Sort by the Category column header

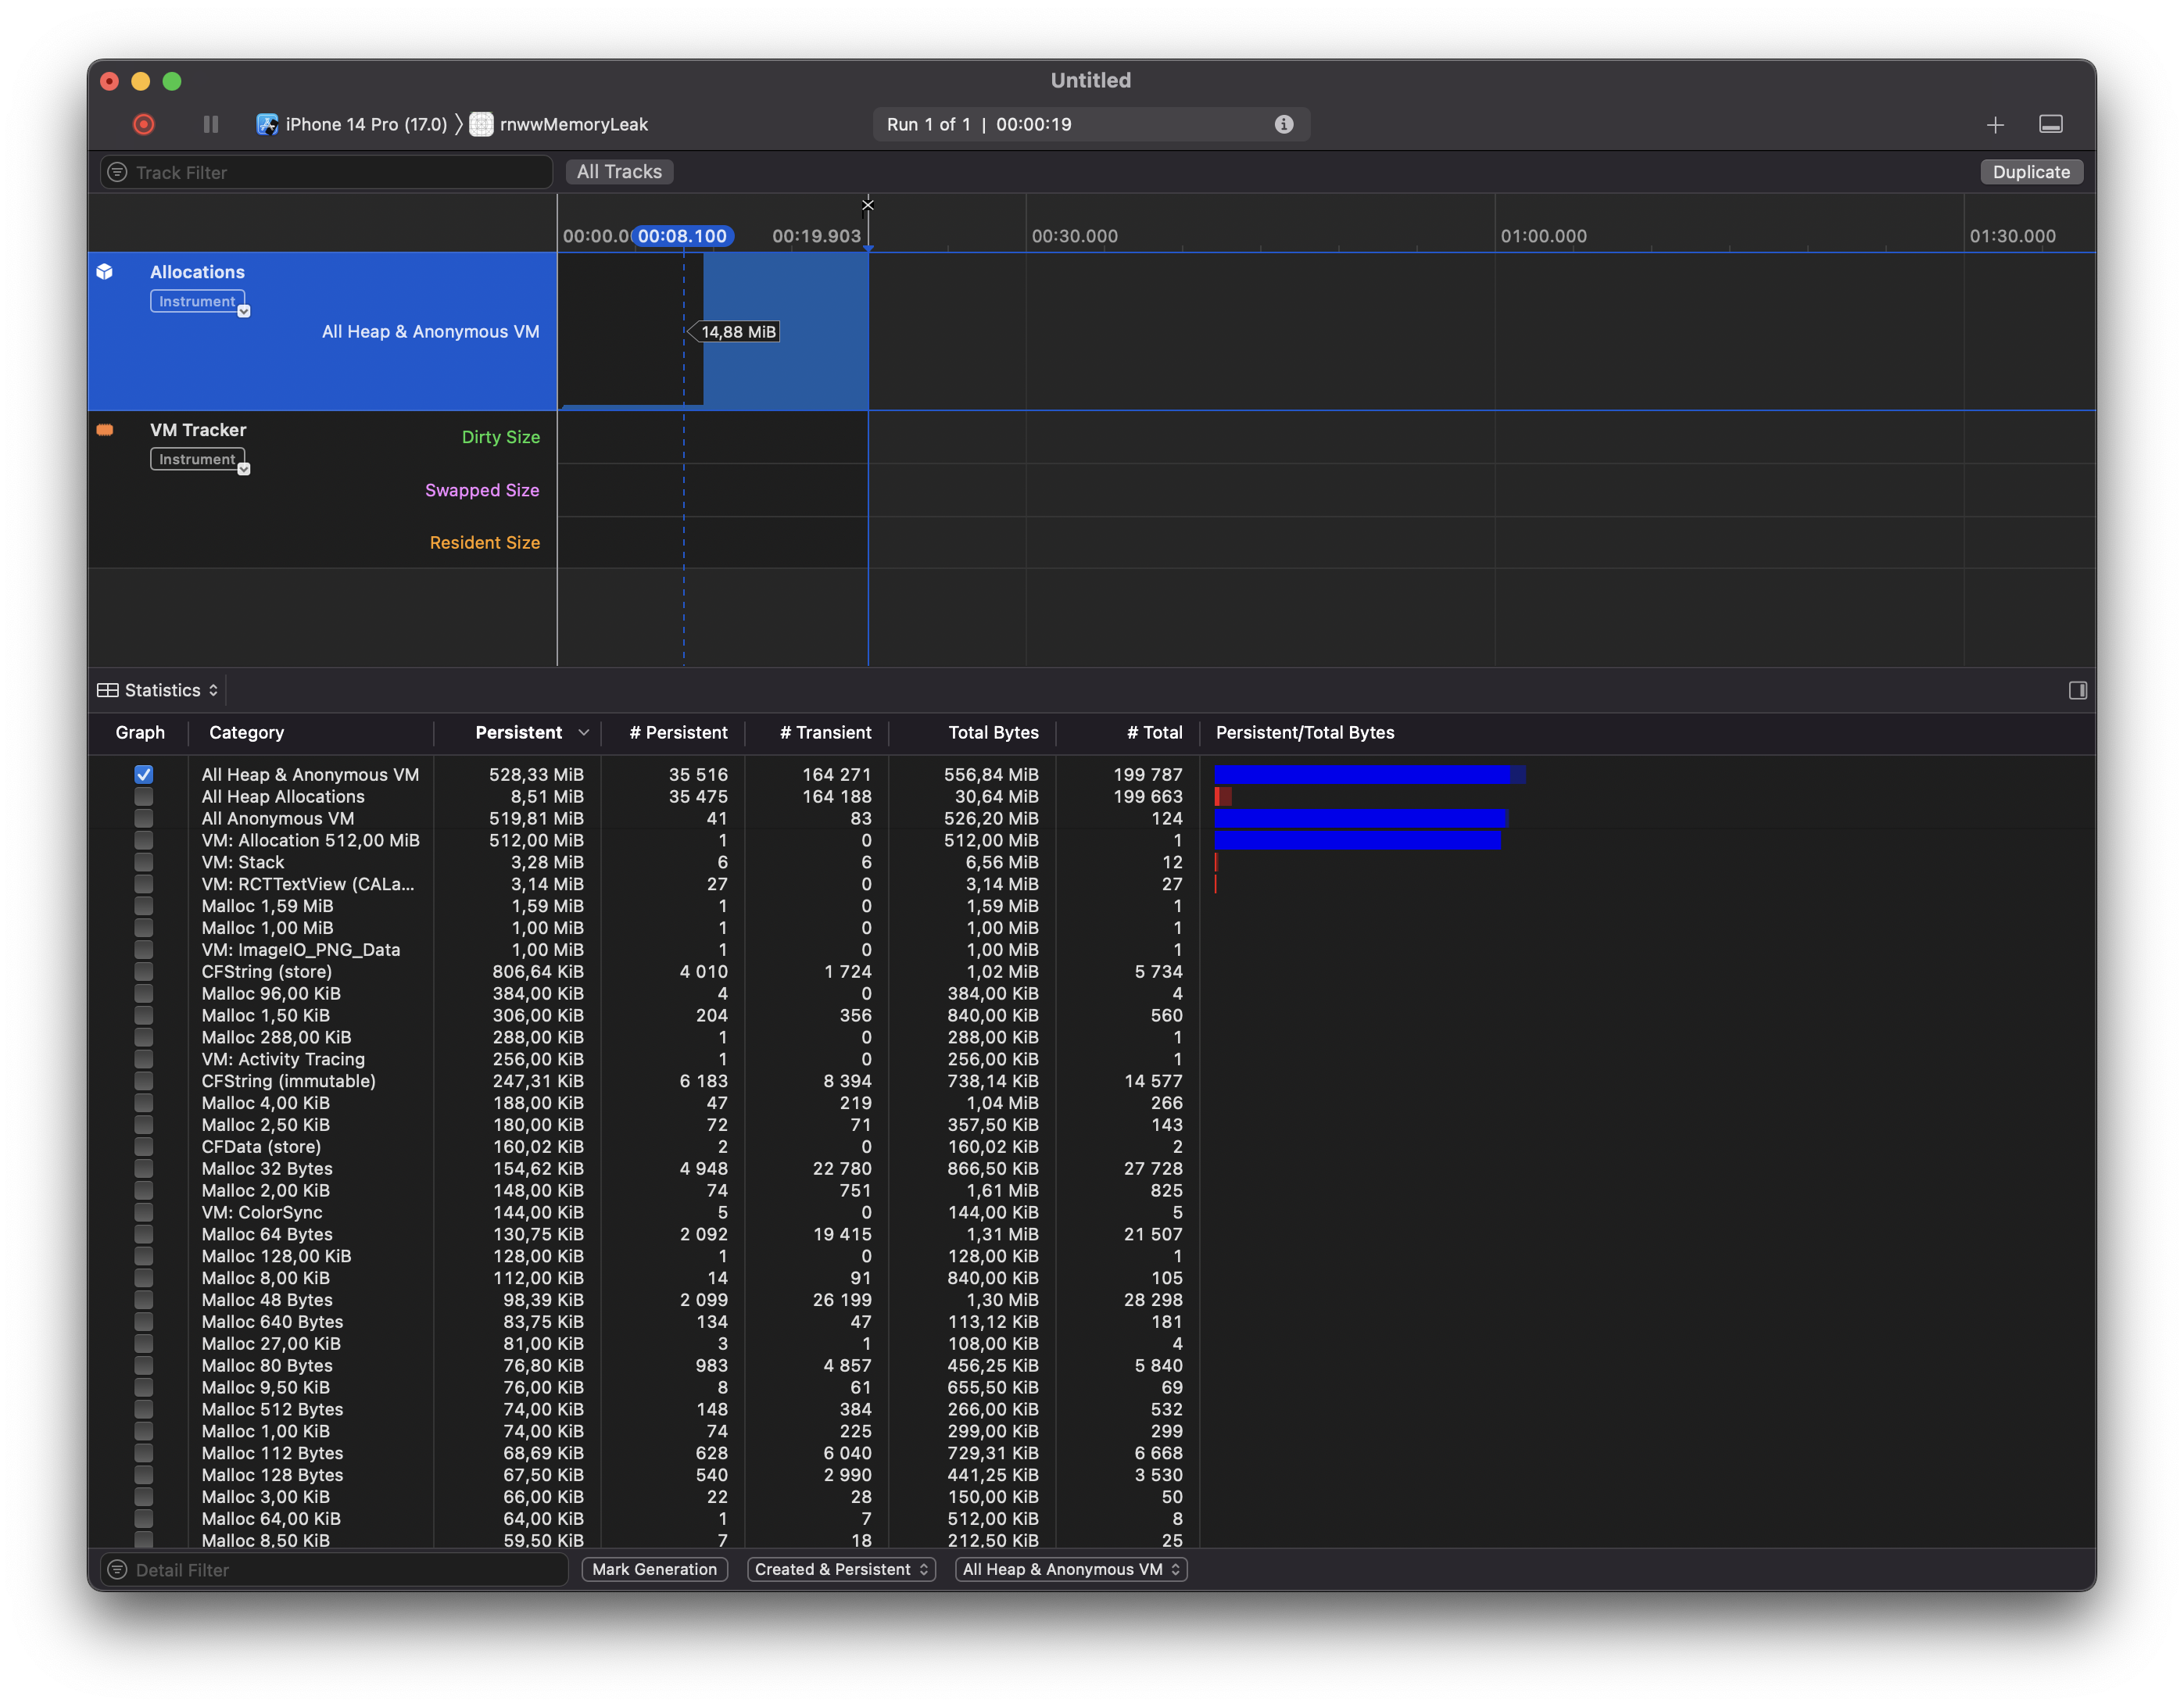(x=247, y=732)
